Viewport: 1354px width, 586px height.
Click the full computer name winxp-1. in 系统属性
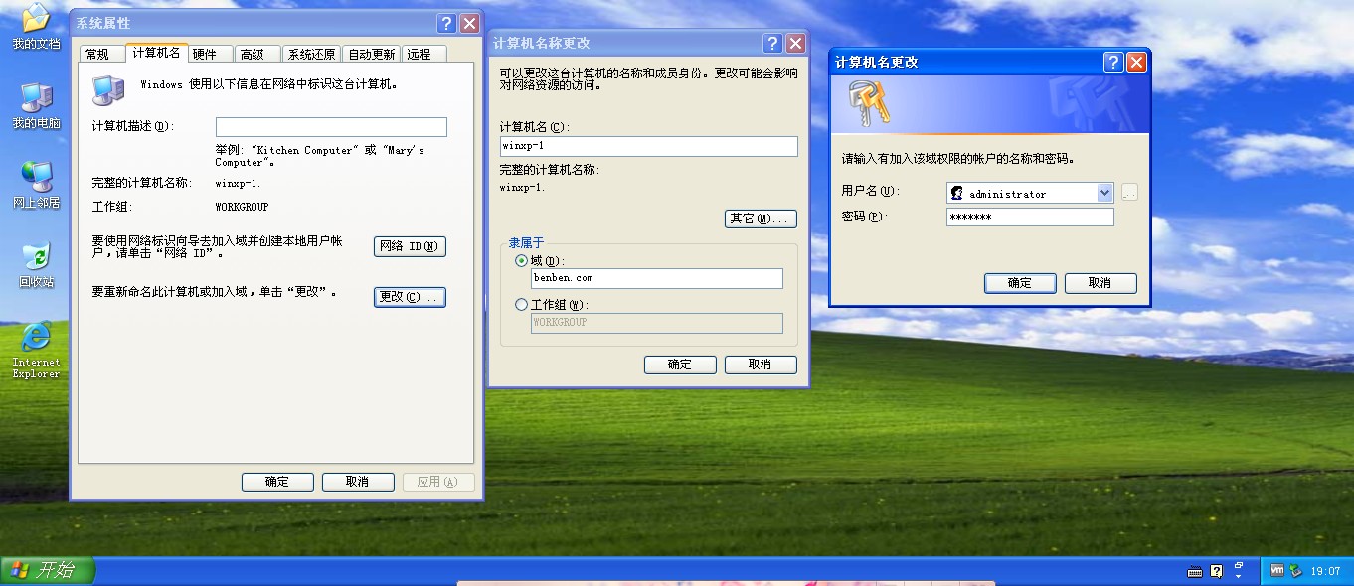coord(239,183)
